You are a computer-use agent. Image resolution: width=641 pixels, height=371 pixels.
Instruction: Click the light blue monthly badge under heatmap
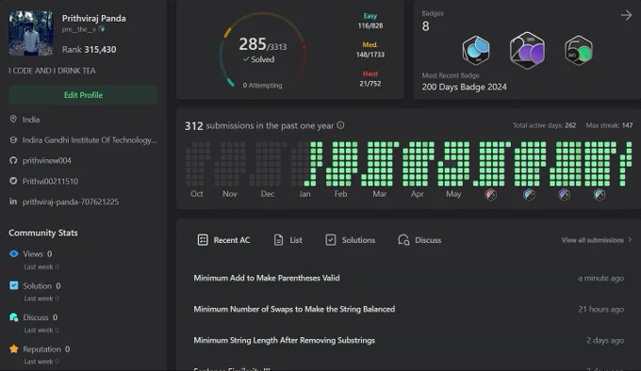(529, 195)
